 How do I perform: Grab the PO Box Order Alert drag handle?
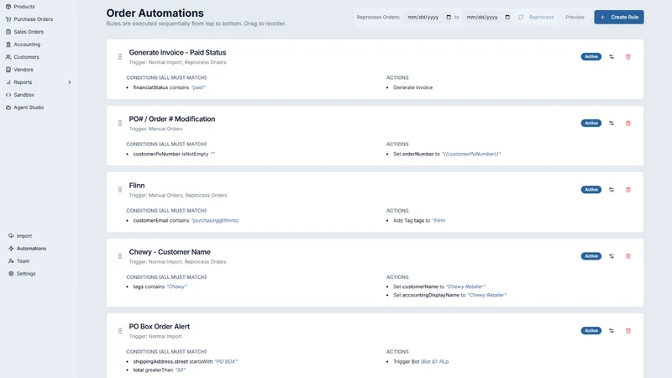(120, 330)
